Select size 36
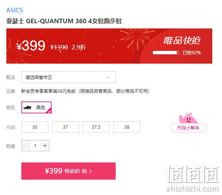Screen dimensions: 222x195 coord(35,127)
